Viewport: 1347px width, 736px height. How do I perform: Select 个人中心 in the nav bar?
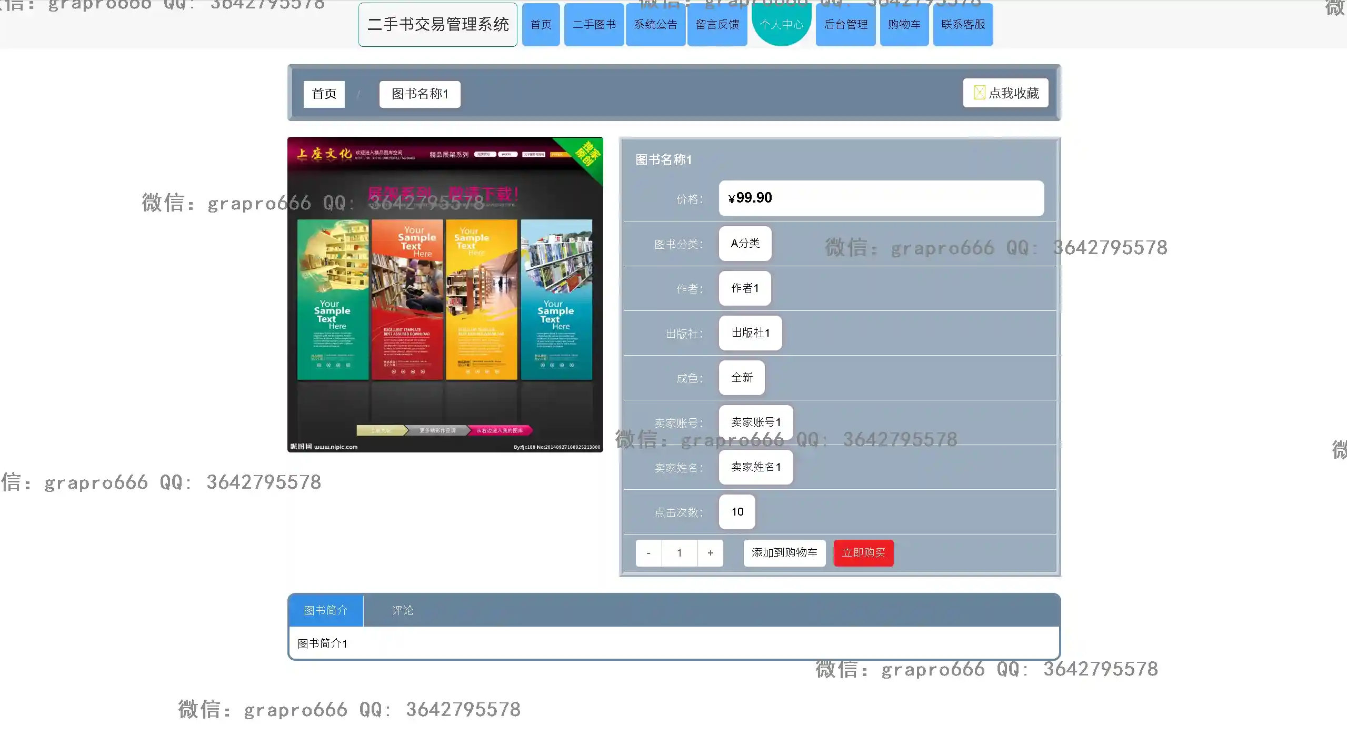pyautogui.click(x=781, y=24)
